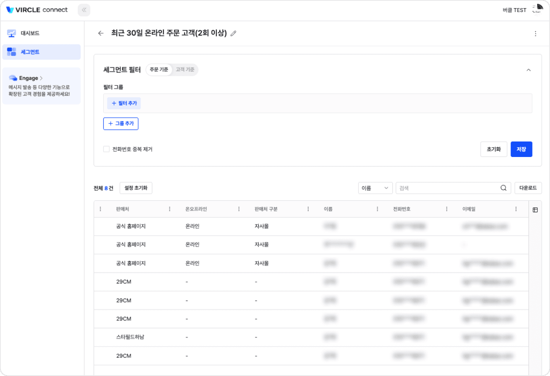Collapse the 세그먼트 필터 panel
The height and width of the screenshot is (376, 550).
(529, 70)
